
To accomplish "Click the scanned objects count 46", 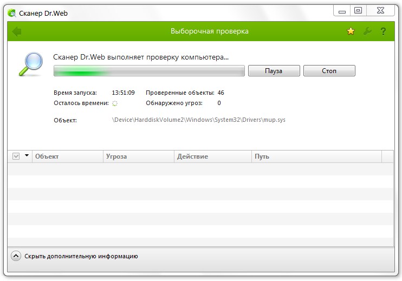I will point(221,93).
